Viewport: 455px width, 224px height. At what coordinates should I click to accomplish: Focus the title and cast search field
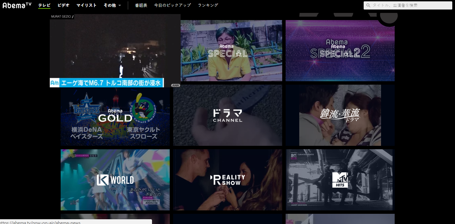pyautogui.click(x=408, y=5)
